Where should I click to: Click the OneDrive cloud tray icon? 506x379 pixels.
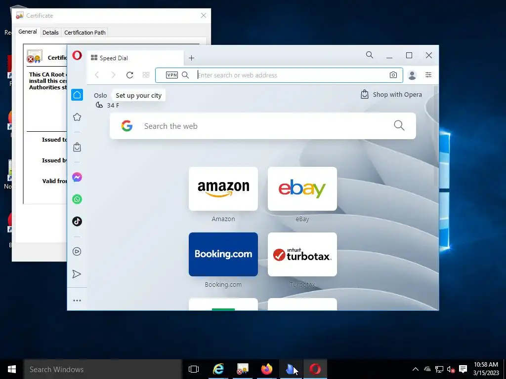point(427,369)
